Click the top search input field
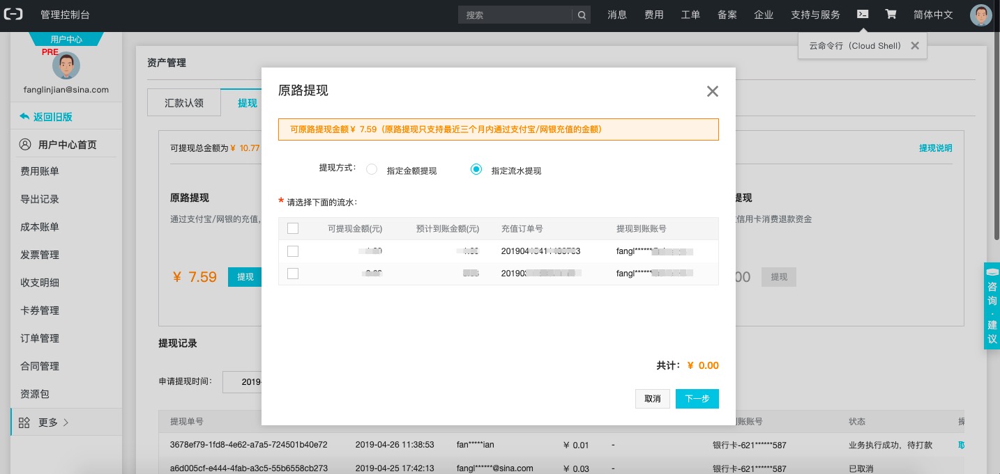Viewport: 1000px width, 474px height. (x=515, y=15)
